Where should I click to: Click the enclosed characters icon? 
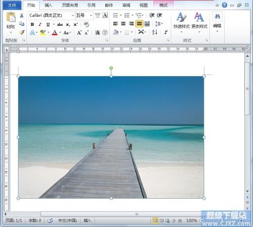[x=105, y=32]
